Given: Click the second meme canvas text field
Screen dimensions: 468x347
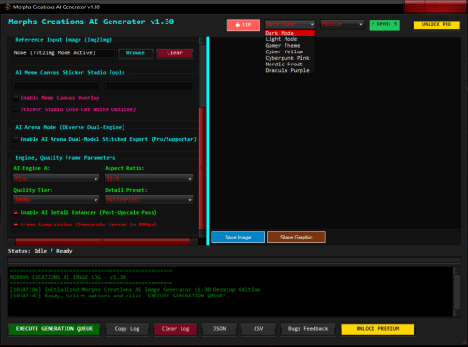Looking at the screenshot, I should point(149,86).
